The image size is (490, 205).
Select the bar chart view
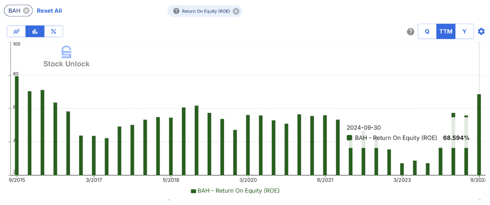(35, 32)
